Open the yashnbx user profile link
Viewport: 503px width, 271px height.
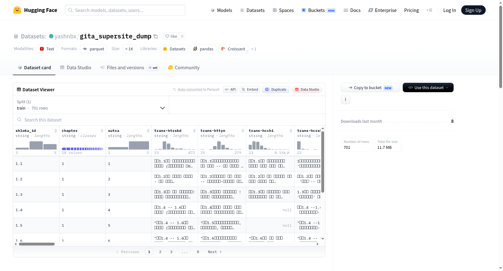(x=65, y=36)
